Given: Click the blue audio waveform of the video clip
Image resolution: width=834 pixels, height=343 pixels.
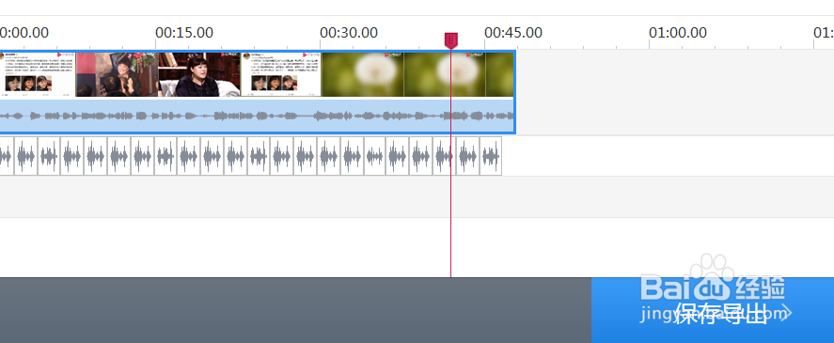Looking at the screenshot, I should click(x=257, y=116).
